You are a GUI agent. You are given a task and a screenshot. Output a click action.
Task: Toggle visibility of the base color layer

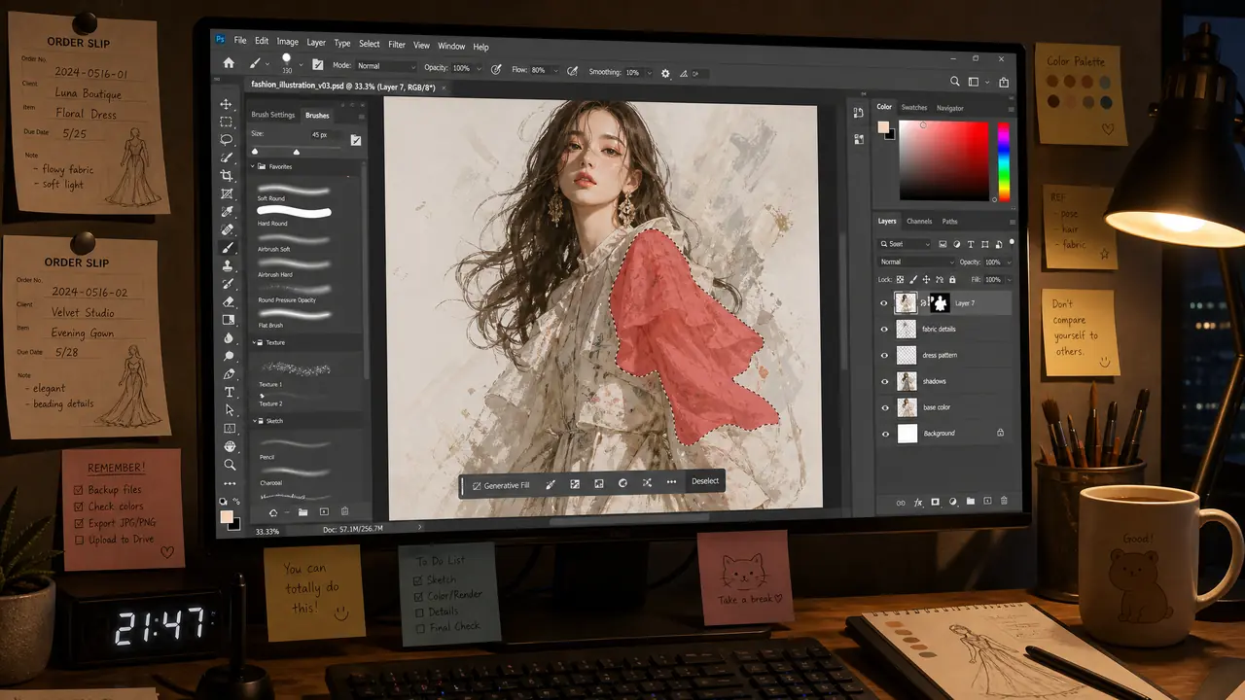884,407
